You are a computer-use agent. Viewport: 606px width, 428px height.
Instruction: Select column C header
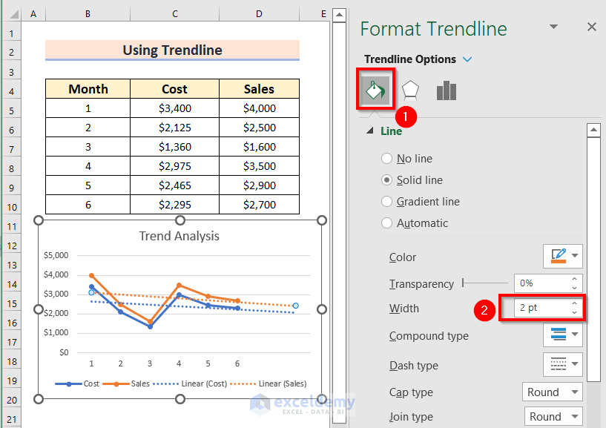click(x=174, y=14)
